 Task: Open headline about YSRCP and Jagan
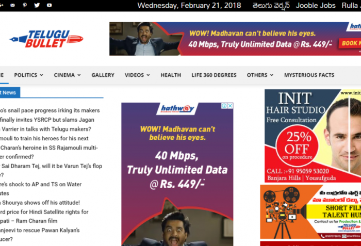click(47, 120)
